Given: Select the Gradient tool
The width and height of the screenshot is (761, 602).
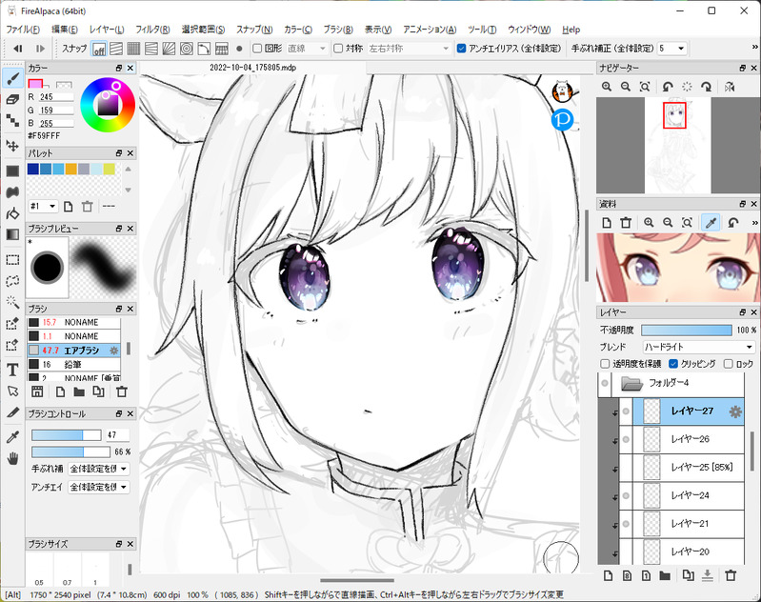Looking at the screenshot, I should 13,235.
